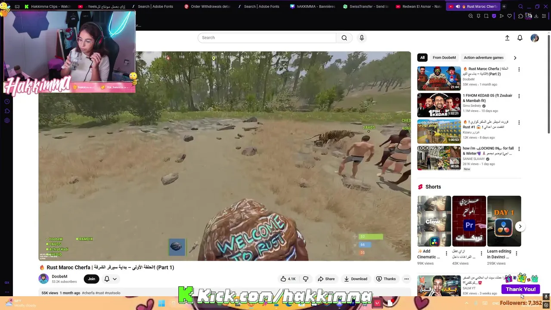The width and height of the screenshot is (551, 310).
Task: Open more actions menu under the video
Action: (x=406, y=279)
